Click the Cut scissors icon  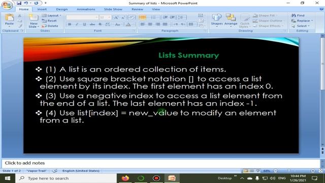(20, 16)
